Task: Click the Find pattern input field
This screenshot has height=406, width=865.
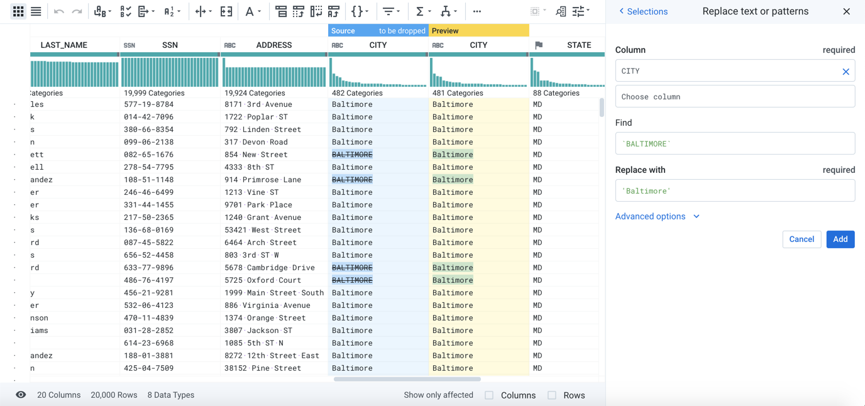Action: pos(735,143)
